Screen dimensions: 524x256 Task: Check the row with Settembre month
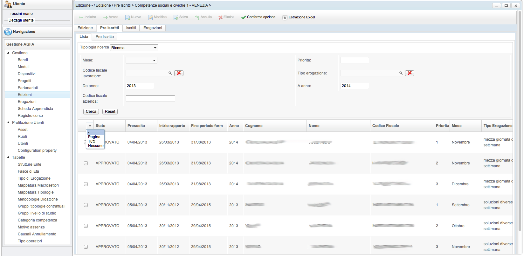(86, 205)
